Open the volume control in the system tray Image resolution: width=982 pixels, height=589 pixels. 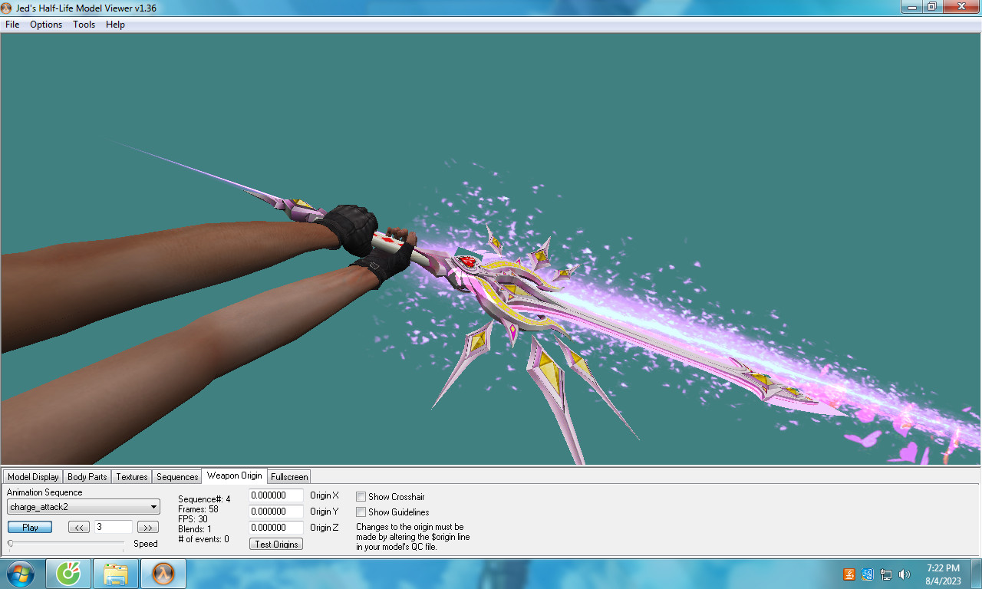(x=905, y=574)
